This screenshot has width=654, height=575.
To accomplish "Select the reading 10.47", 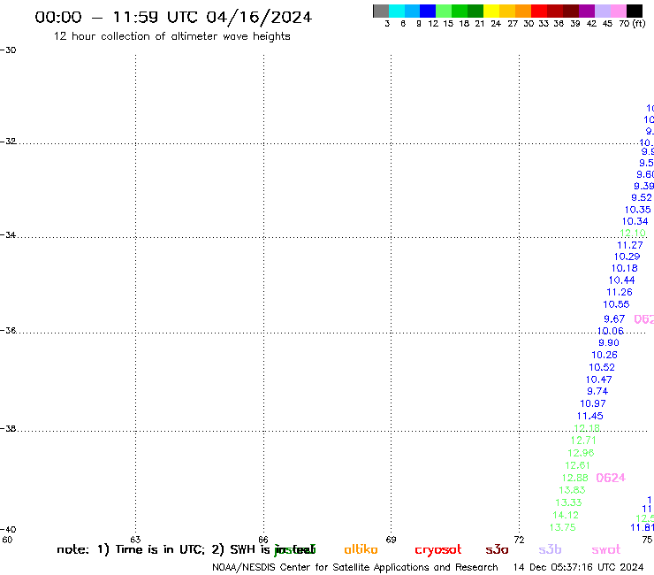I will coord(599,380).
